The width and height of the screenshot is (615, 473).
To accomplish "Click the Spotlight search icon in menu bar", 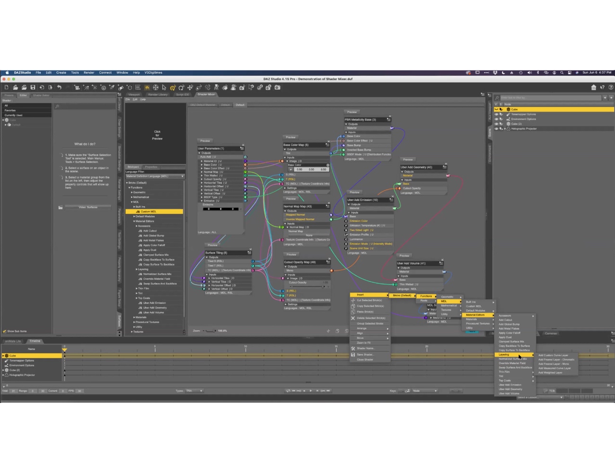I will click(x=562, y=73).
